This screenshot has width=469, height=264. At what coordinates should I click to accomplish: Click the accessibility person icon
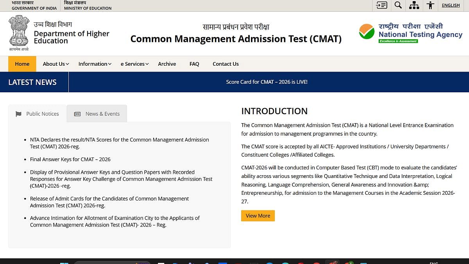click(x=430, y=5)
